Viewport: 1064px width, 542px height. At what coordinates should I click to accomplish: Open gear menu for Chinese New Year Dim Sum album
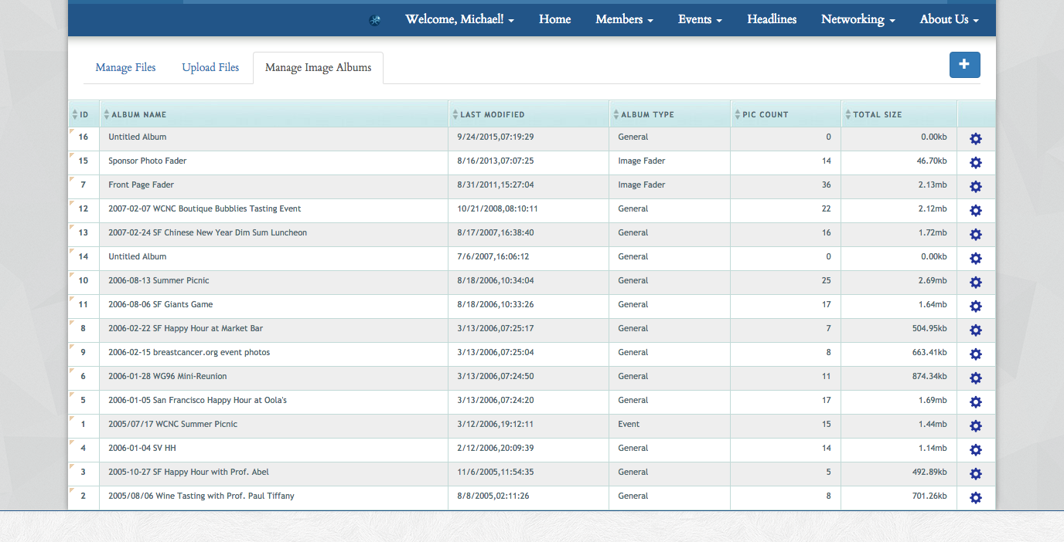click(976, 235)
